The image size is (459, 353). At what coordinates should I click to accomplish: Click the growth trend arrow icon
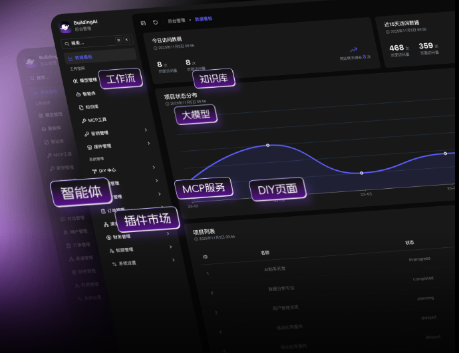(x=354, y=50)
